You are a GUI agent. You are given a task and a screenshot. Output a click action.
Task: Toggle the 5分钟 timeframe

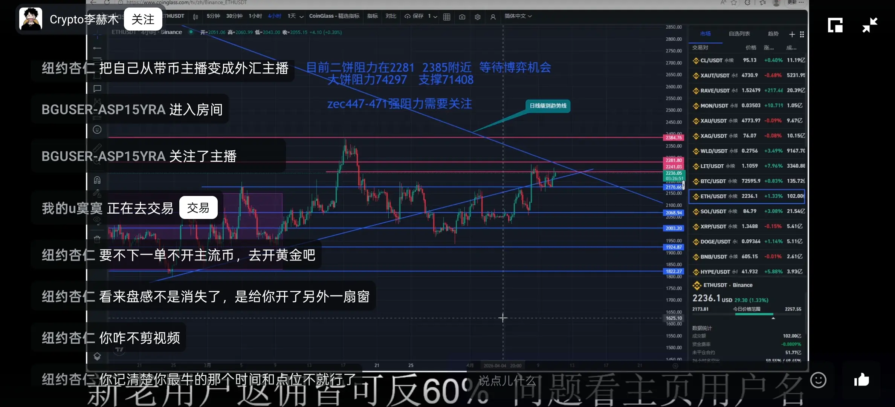tap(213, 16)
